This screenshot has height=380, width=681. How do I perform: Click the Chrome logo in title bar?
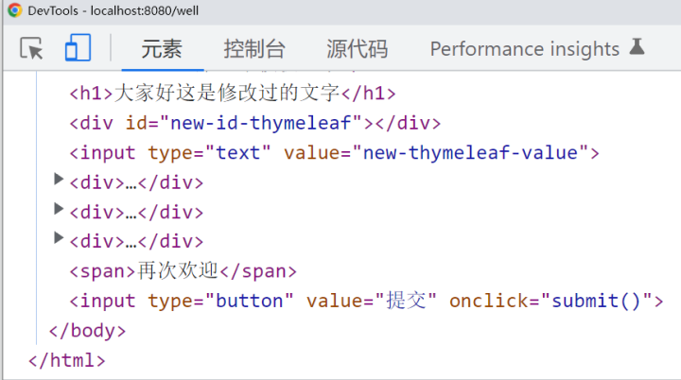point(15,10)
